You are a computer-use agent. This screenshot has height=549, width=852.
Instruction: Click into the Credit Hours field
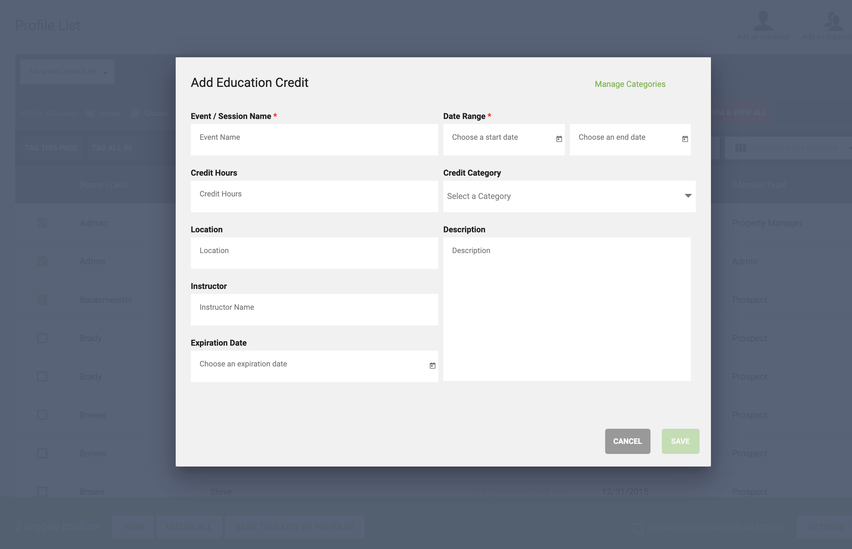tap(314, 196)
